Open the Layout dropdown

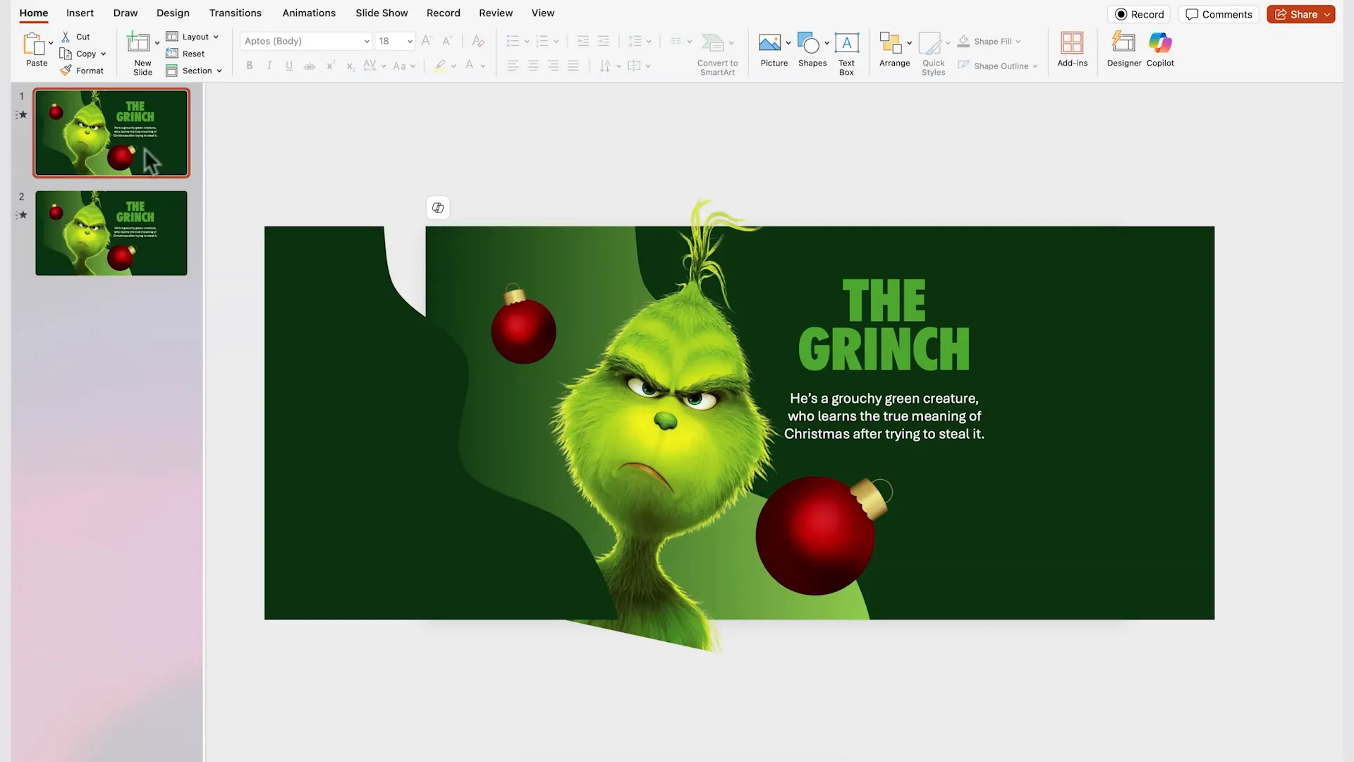tap(193, 37)
